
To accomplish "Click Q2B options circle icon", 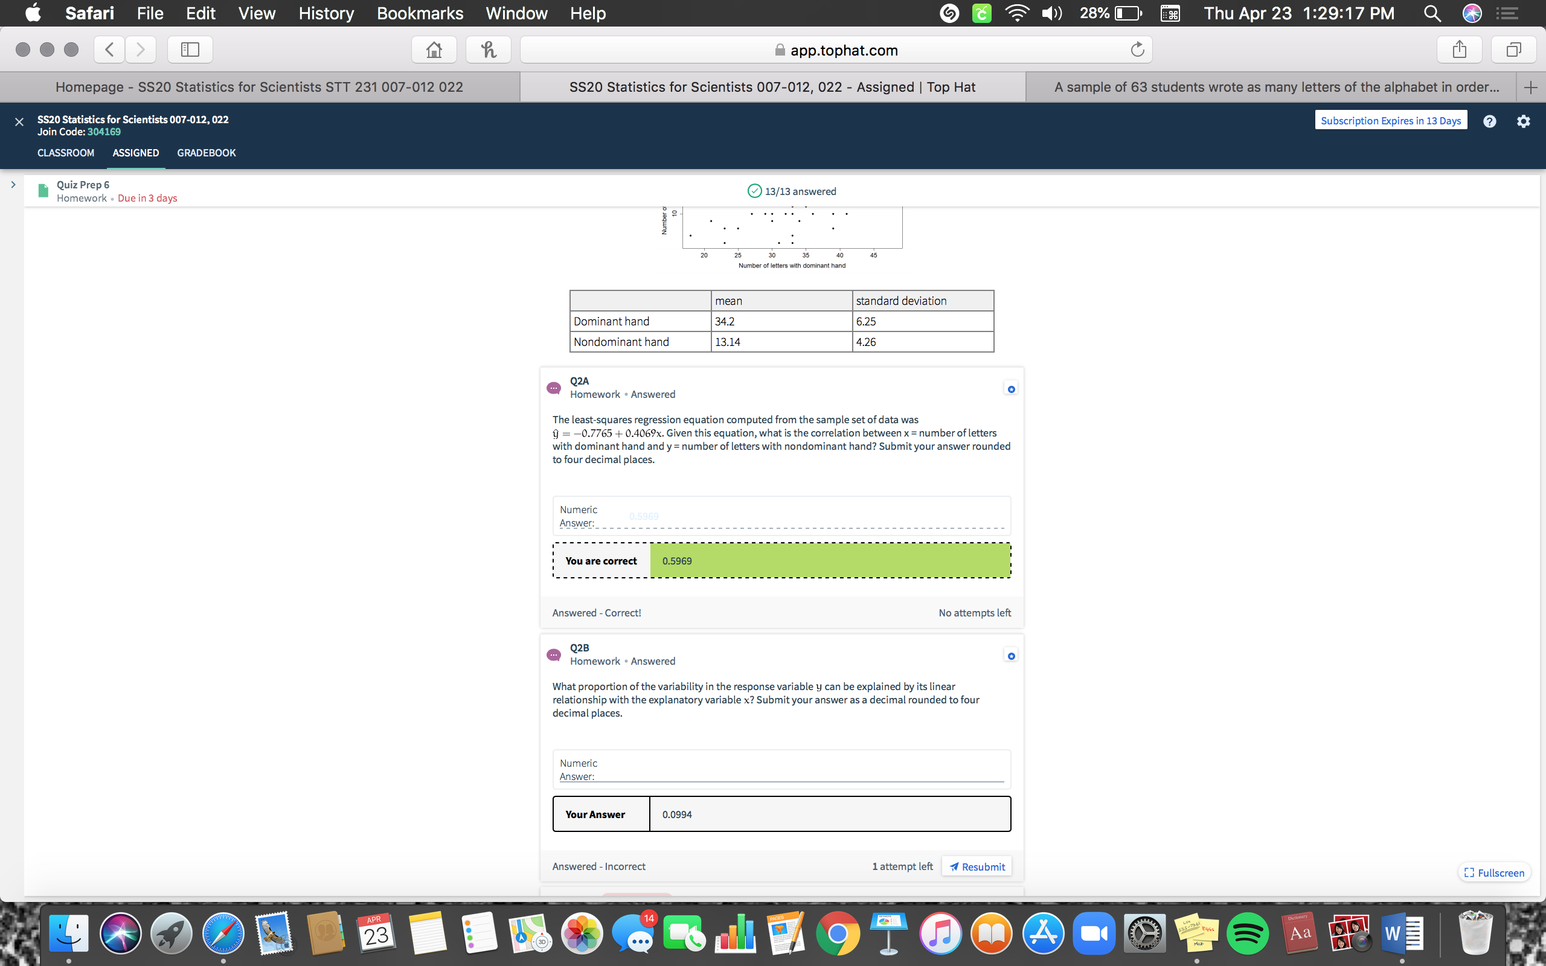I will click(1011, 656).
